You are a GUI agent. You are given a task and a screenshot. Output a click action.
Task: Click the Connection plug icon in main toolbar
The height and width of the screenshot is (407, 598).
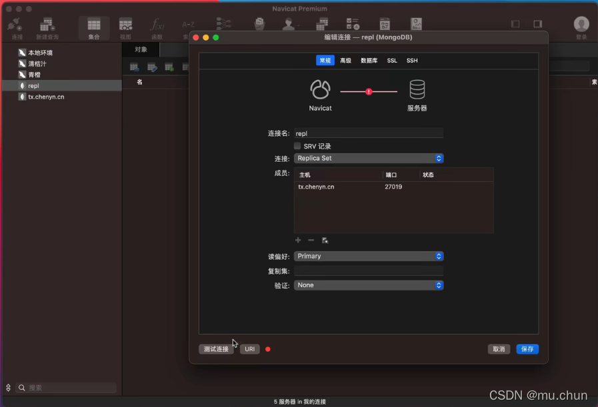click(15, 24)
